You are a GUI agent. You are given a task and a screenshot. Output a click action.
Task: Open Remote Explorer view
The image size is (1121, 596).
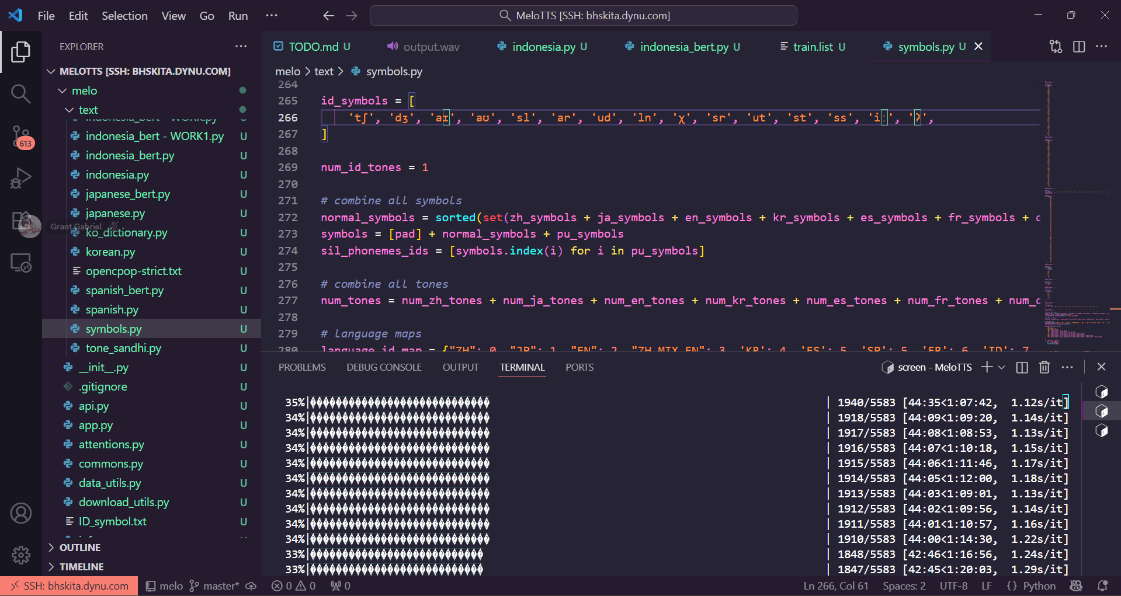point(20,263)
